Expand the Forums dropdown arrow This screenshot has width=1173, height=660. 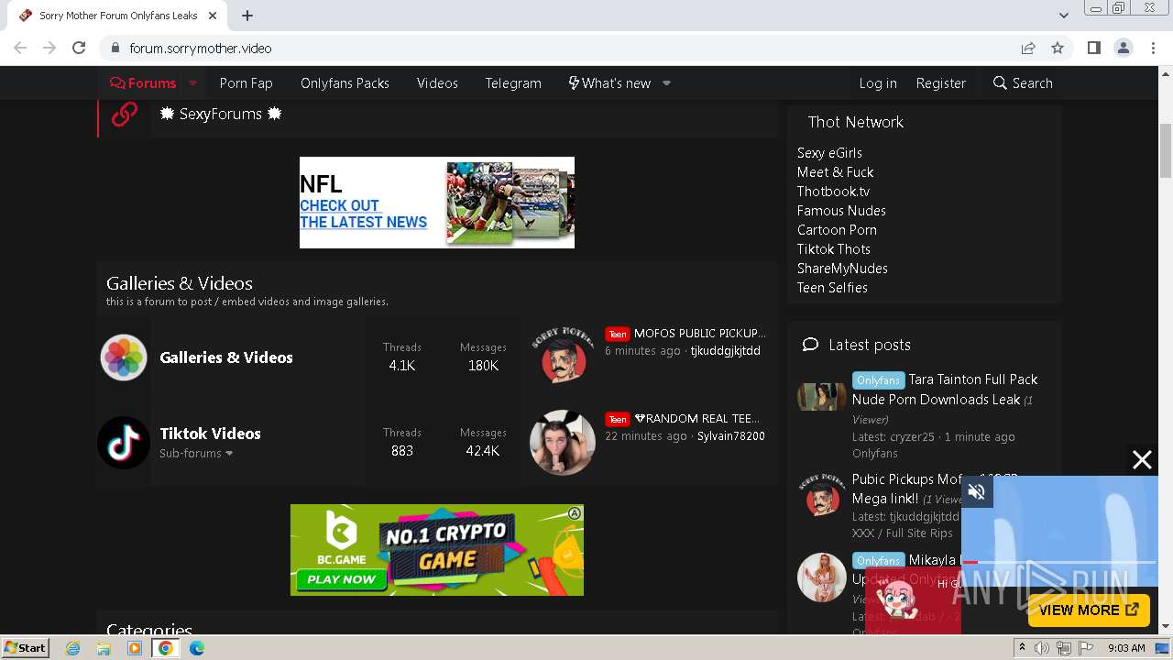coord(193,82)
